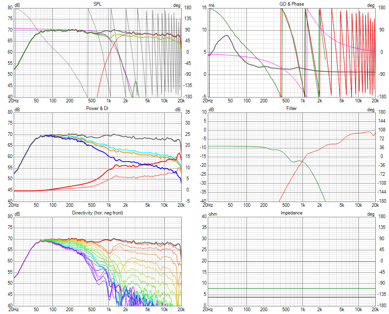Click the 5k axis label under Filter chart
This screenshot has height=314, width=389.
(341, 205)
